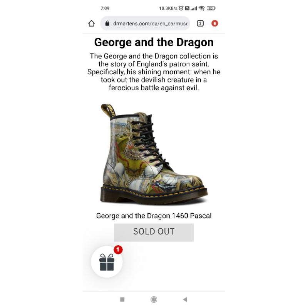This screenshot has width=308, height=308.
Task: Open George and the Dragon 1460 Pascal link
Action: 154,216
